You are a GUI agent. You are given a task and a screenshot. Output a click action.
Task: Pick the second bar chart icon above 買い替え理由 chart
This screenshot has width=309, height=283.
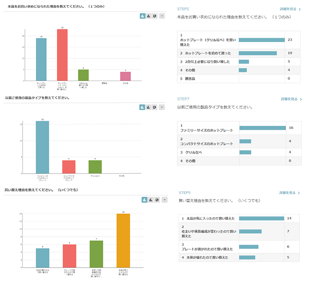point(151,200)
